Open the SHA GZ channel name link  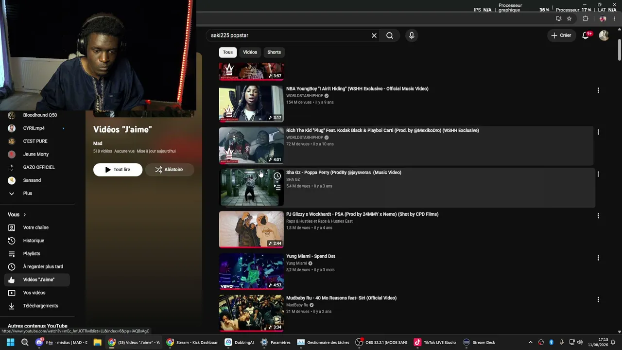tap(293, 179)
